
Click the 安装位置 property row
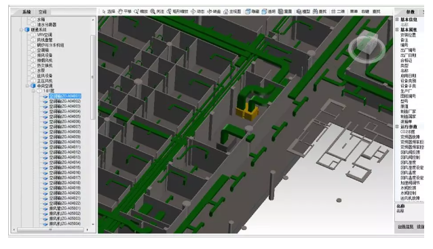[x=408, y=35]
